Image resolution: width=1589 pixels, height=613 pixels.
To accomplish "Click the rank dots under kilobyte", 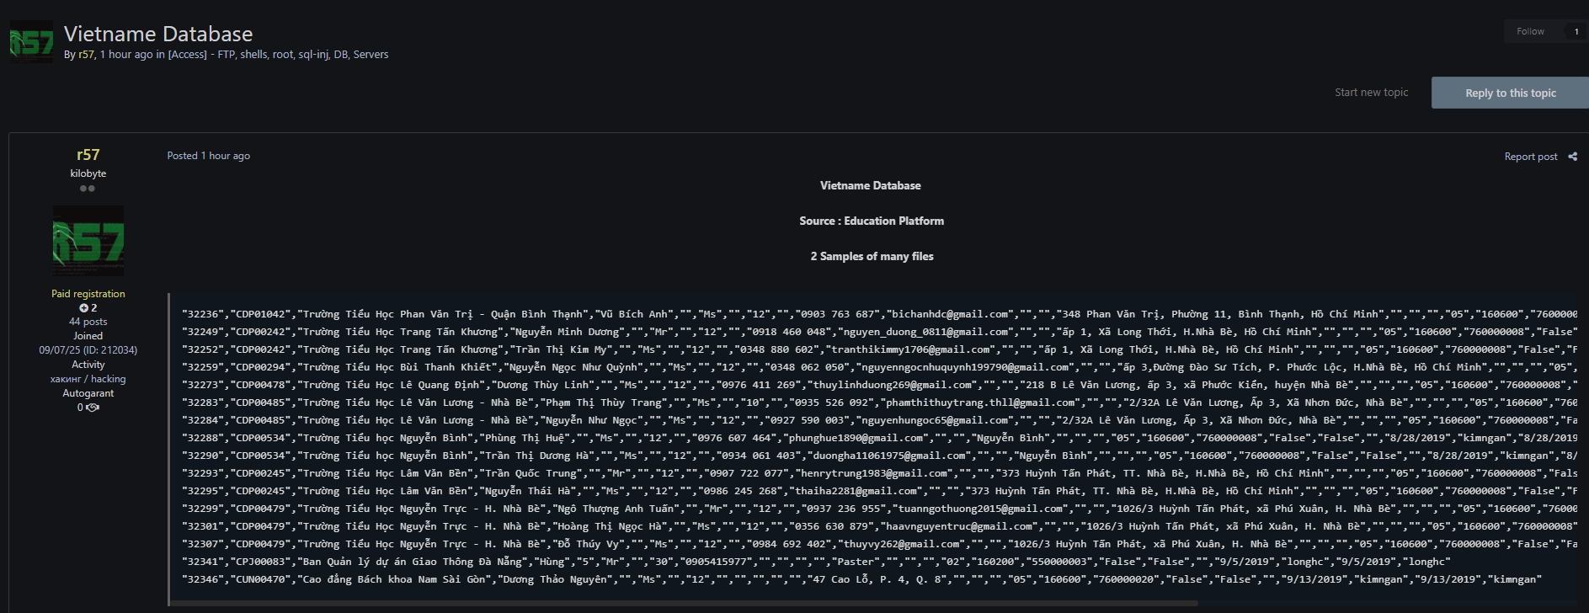I will 88,189.
